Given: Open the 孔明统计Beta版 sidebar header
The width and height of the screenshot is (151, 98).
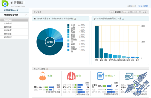Looking at the screenshot, I should [x=11, y=10].
